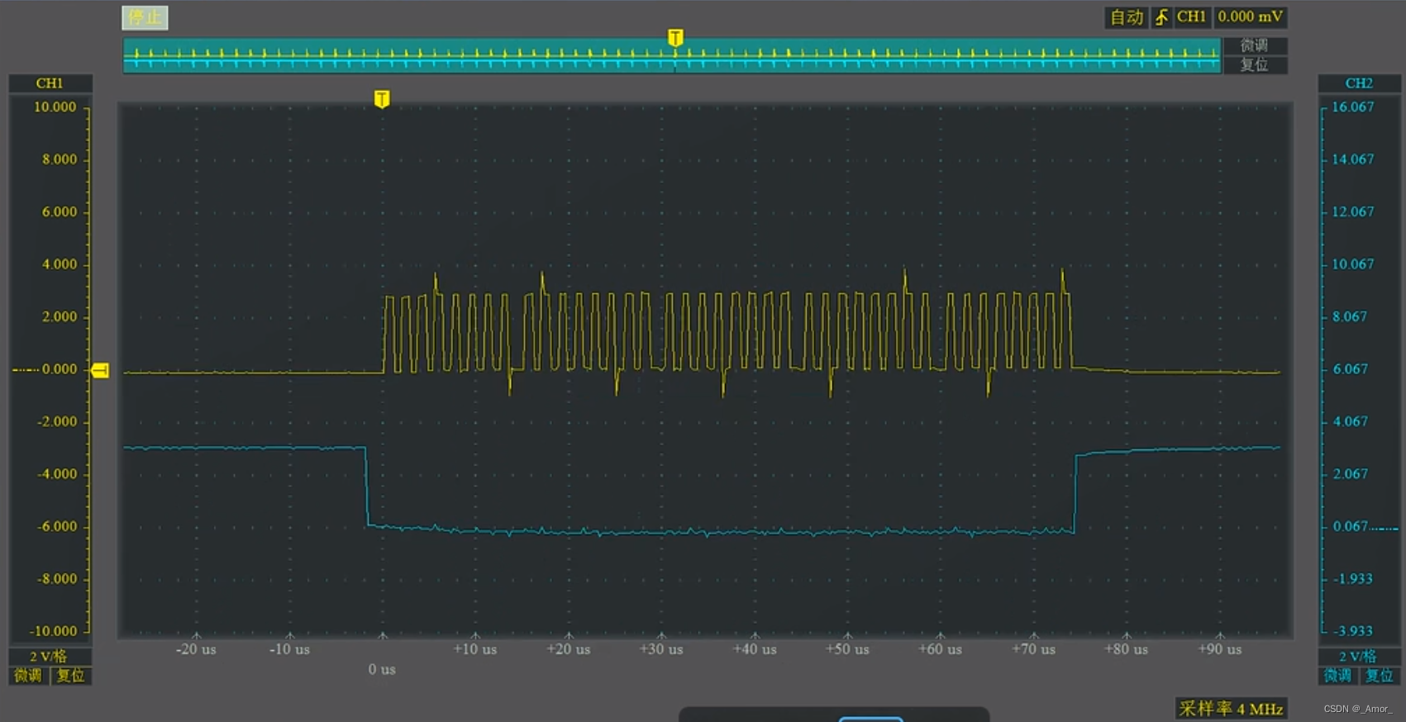Viewport: 1406px width, 722px height.
Task: Click 复位 beside the overview strip
Action: 1254,64
